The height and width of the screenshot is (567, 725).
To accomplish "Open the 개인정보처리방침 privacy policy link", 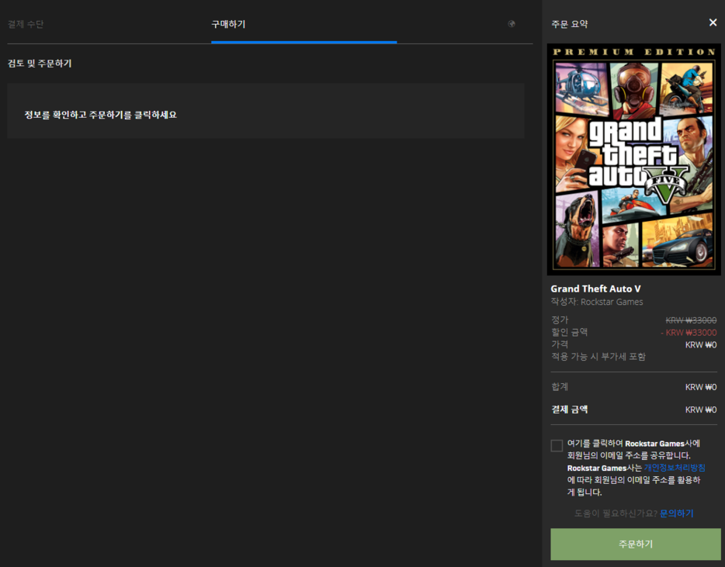I will pyautogui.click(x=675, y=468).
